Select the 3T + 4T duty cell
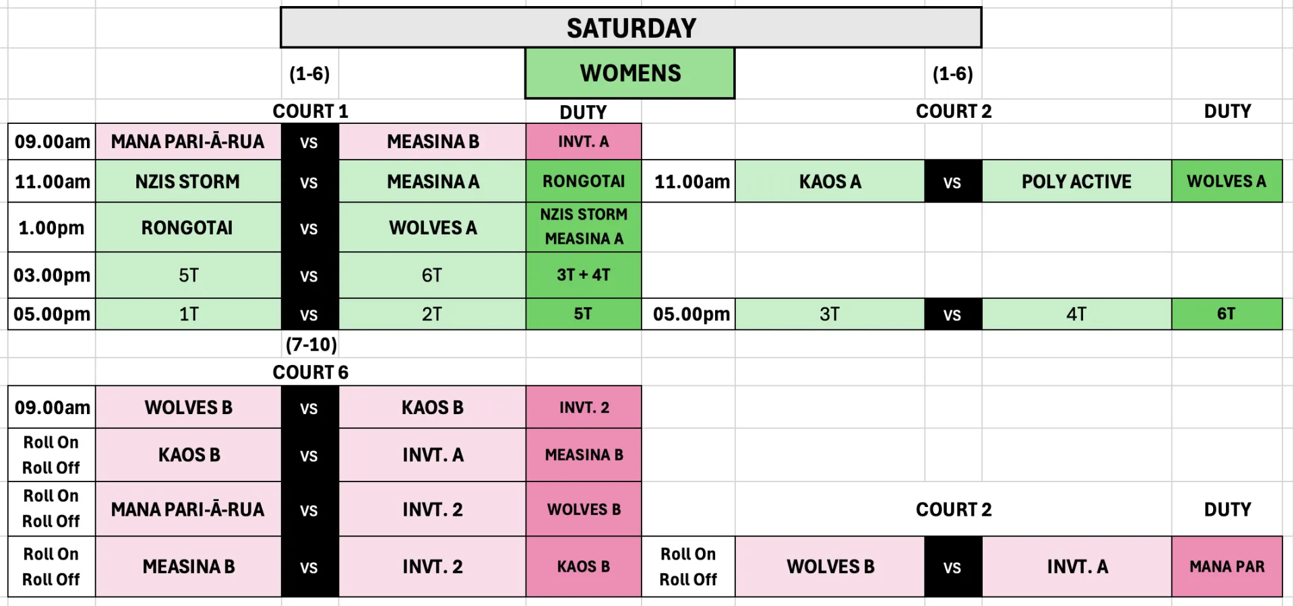This screenshot has height=606, width=1294. point(584,275)
